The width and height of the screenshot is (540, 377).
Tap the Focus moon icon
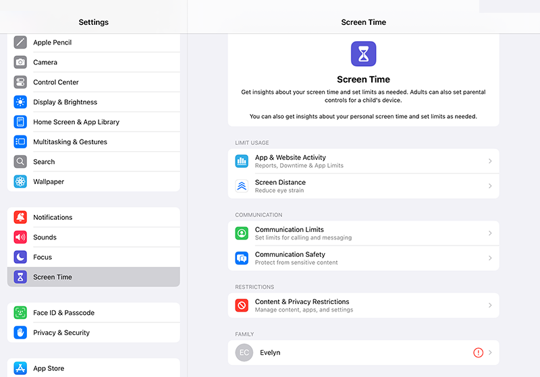click(20, 257)
